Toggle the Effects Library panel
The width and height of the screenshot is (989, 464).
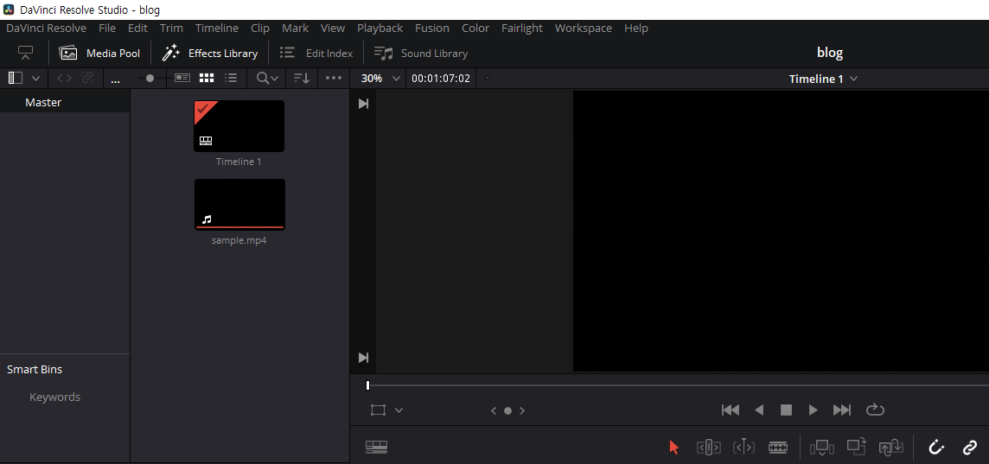pos(210,54)
